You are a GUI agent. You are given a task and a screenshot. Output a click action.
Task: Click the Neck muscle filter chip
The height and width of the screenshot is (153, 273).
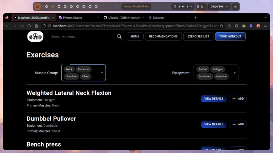click(x=69, y=69)
